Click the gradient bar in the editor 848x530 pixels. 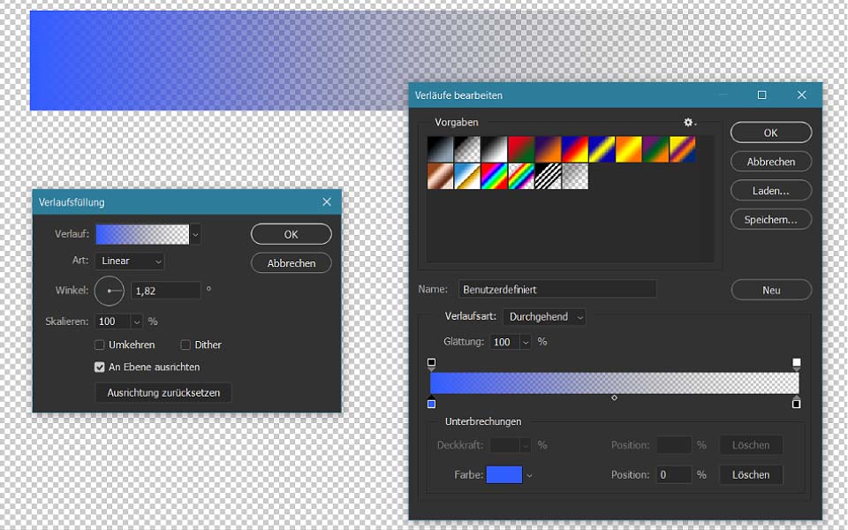615,382
